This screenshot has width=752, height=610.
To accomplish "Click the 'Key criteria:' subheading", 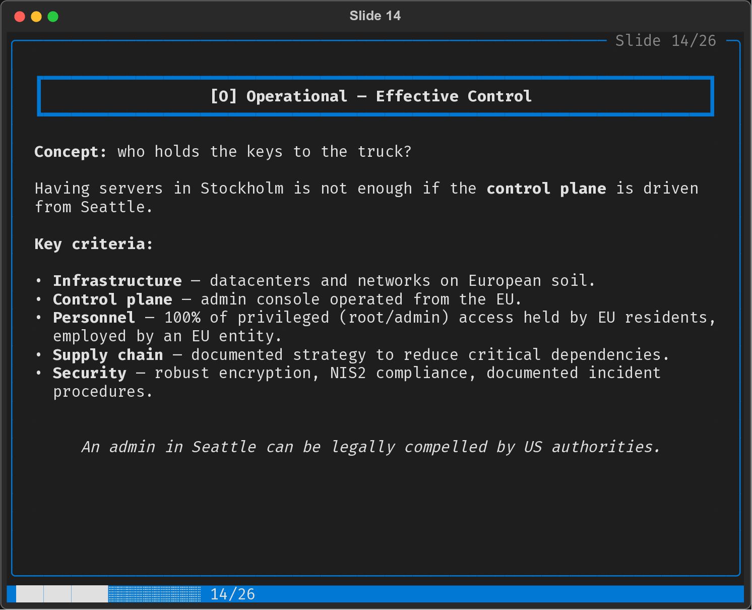I will [x=93, y=244].
